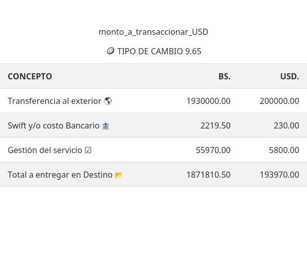Click the 1871810.50 total in bolivianos

[208, 175]
